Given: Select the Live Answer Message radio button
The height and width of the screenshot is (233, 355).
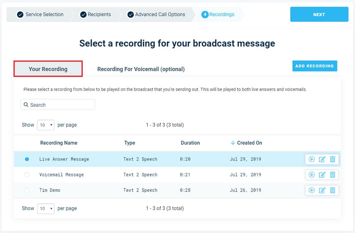Looking at the screenshot, I should (x=27, y=159).
